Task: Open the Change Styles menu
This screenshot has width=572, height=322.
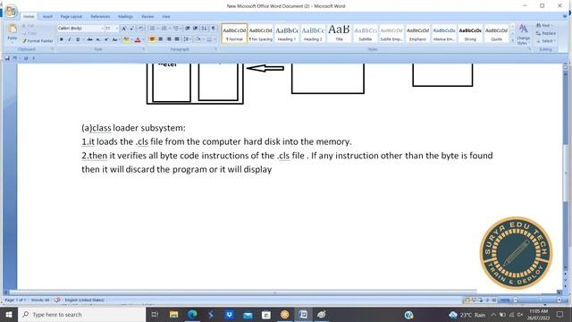Action: (523, 34)
